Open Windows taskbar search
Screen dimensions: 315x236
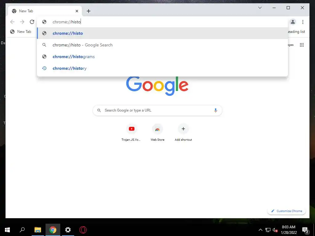click(22, 230)
